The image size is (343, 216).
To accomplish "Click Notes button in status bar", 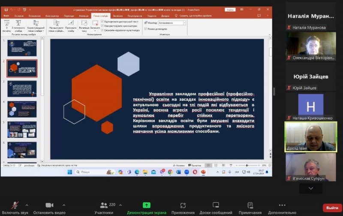I will coord(179,165).
